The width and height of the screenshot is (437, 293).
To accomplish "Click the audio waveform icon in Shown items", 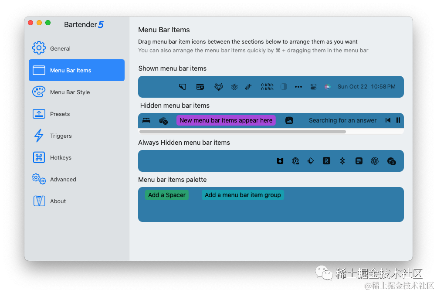I will 248,87.
